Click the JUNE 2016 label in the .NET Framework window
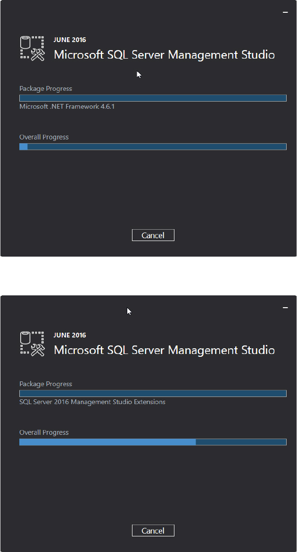 pos(70,40)
